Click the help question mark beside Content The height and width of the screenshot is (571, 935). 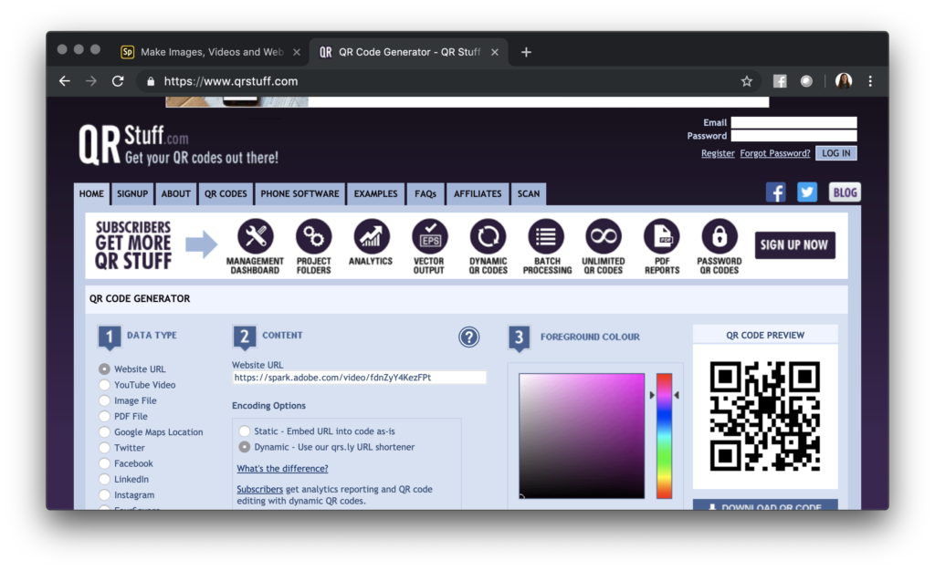coord(469,337)
